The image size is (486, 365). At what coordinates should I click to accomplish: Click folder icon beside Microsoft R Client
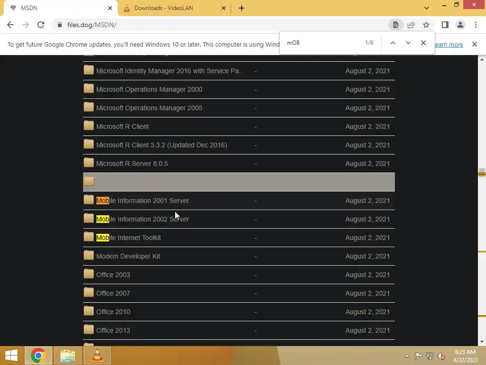[89, 125]
